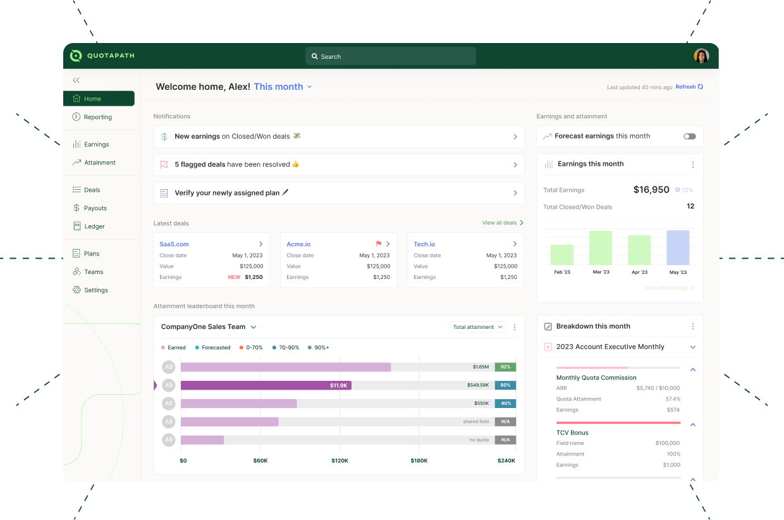Click the star icon beside 2023 Account Executive Monthly
This screenshot has height=520, width=784.
click(x=548, y=347)
